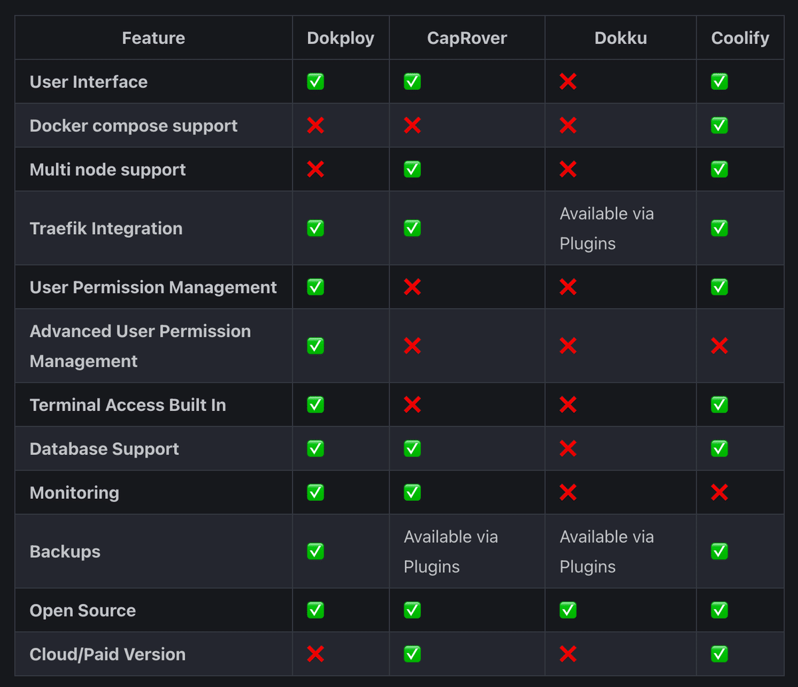Screen dimensions: 798x687
Task: Click Dokploy's Docker compose support red cross
Action: [x=315, y=126]
